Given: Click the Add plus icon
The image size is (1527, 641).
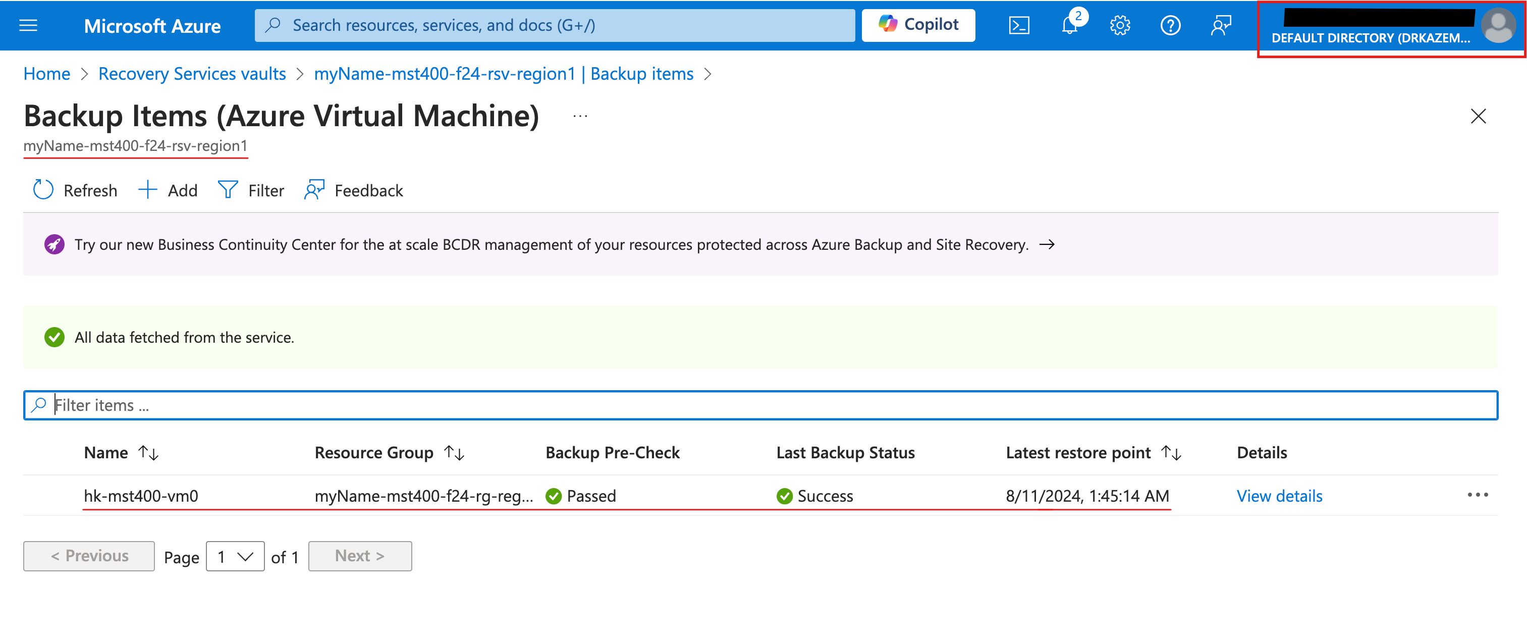Looking at the screenshot, I should 147,190.
